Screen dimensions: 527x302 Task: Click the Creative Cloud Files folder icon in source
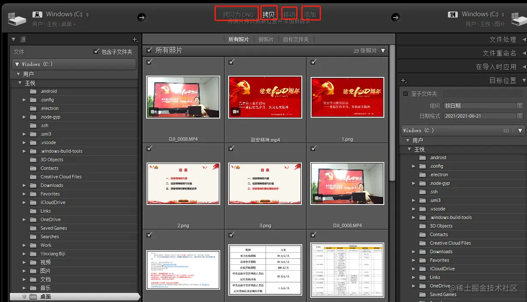tap(33, 177)
